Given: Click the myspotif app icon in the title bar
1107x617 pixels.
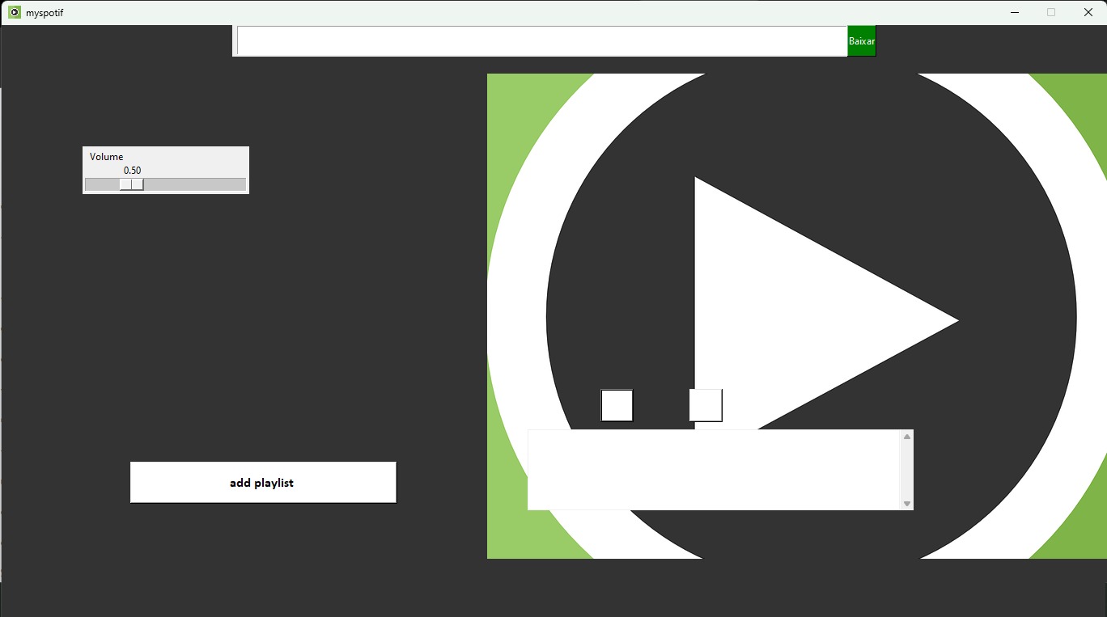Looking at the screenshot, I should 15,12.
